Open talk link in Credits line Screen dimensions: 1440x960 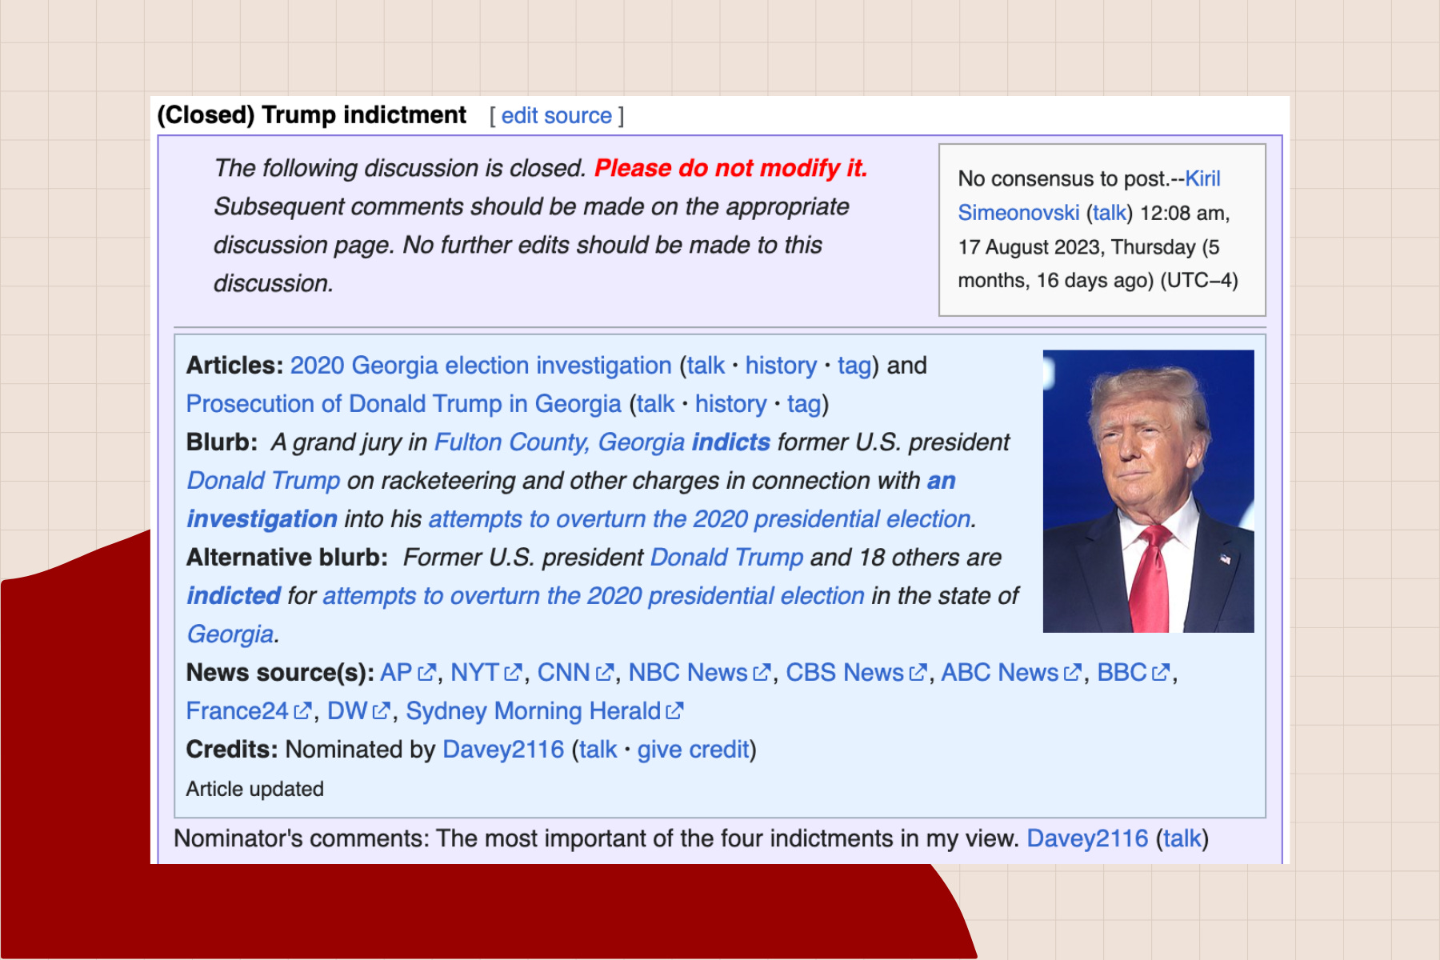click(598, 750)
